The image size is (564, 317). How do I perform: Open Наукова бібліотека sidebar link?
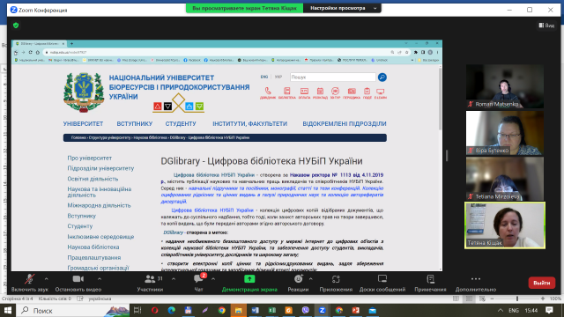click(x=93, y=247)
